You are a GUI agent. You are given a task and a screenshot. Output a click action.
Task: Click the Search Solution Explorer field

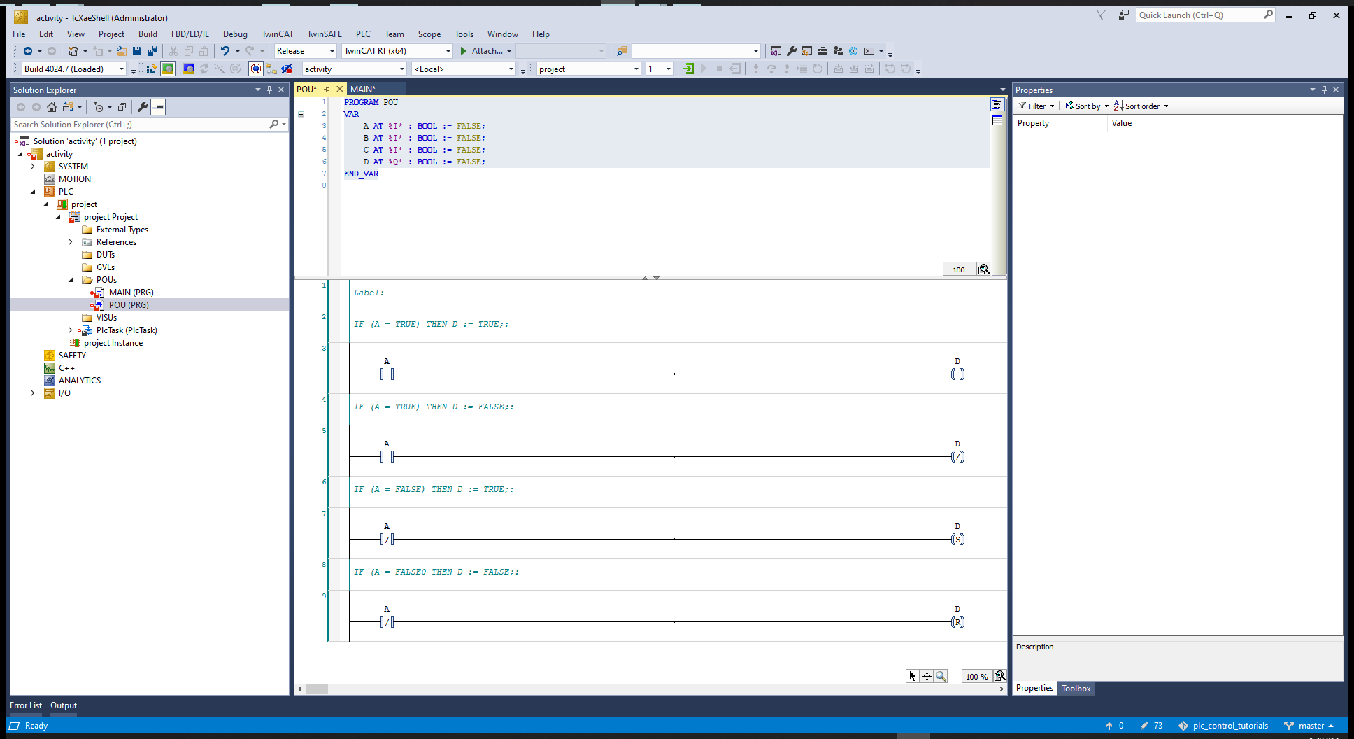coord(140,125)
